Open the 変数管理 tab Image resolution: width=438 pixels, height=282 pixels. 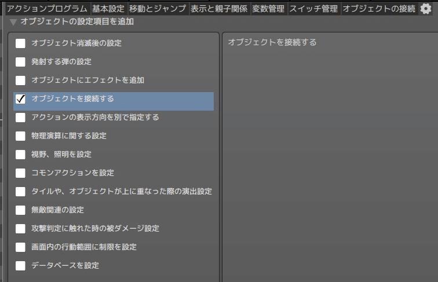(268, 9)
